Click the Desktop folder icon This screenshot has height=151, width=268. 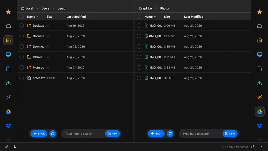coord(29,25)
